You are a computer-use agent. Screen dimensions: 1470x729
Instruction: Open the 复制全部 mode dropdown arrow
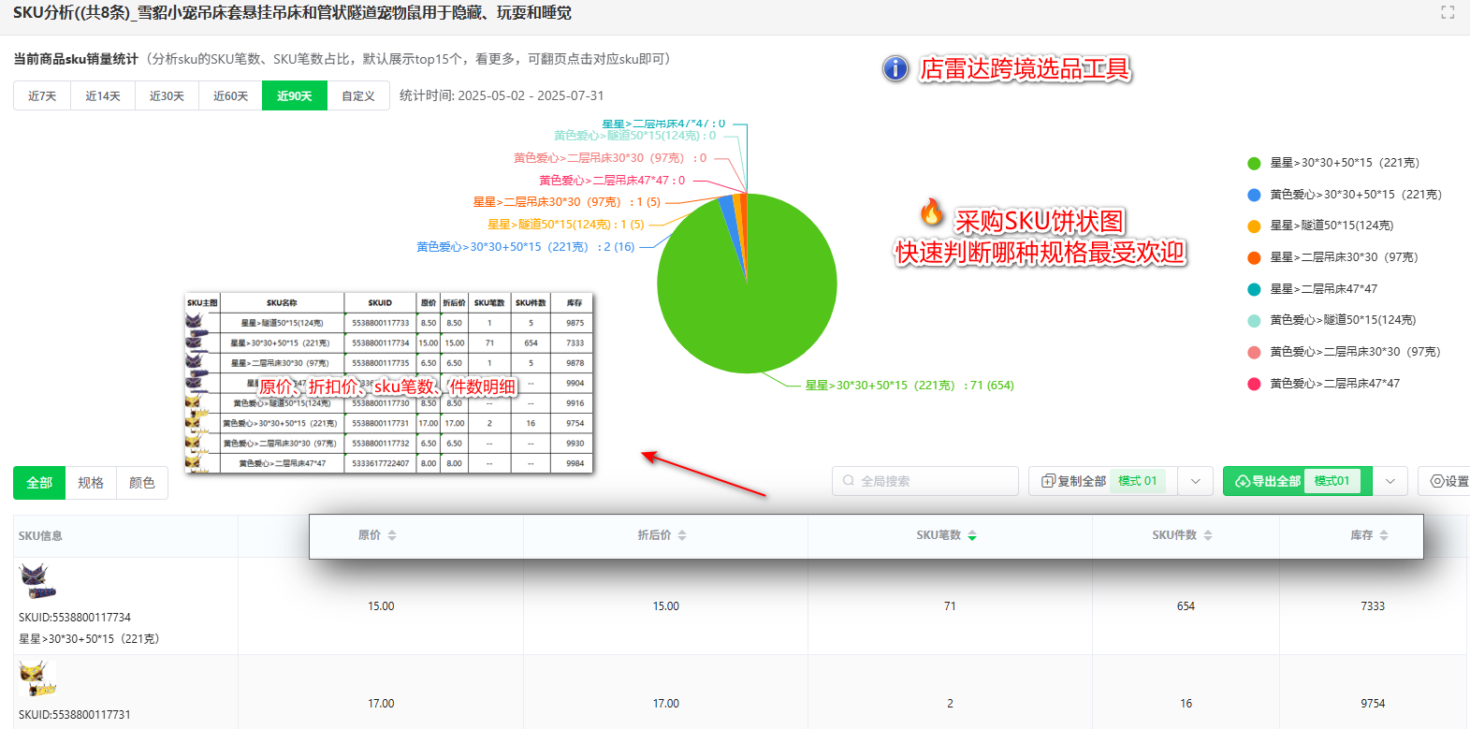1195,481
